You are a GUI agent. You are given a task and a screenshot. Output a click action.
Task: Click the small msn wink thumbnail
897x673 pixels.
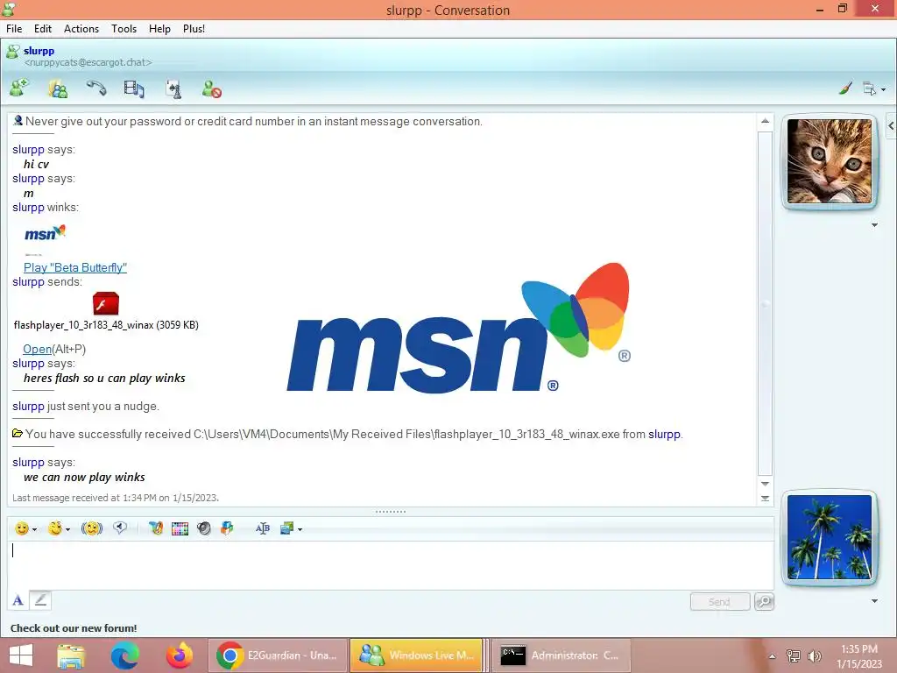coord(46,233)
